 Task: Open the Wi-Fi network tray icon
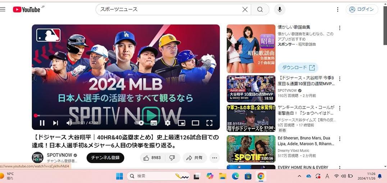tap(336, 176)
